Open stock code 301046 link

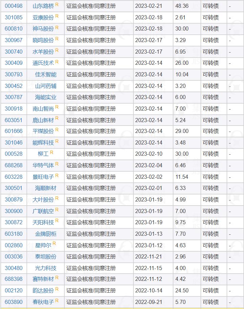pos(14,142)
